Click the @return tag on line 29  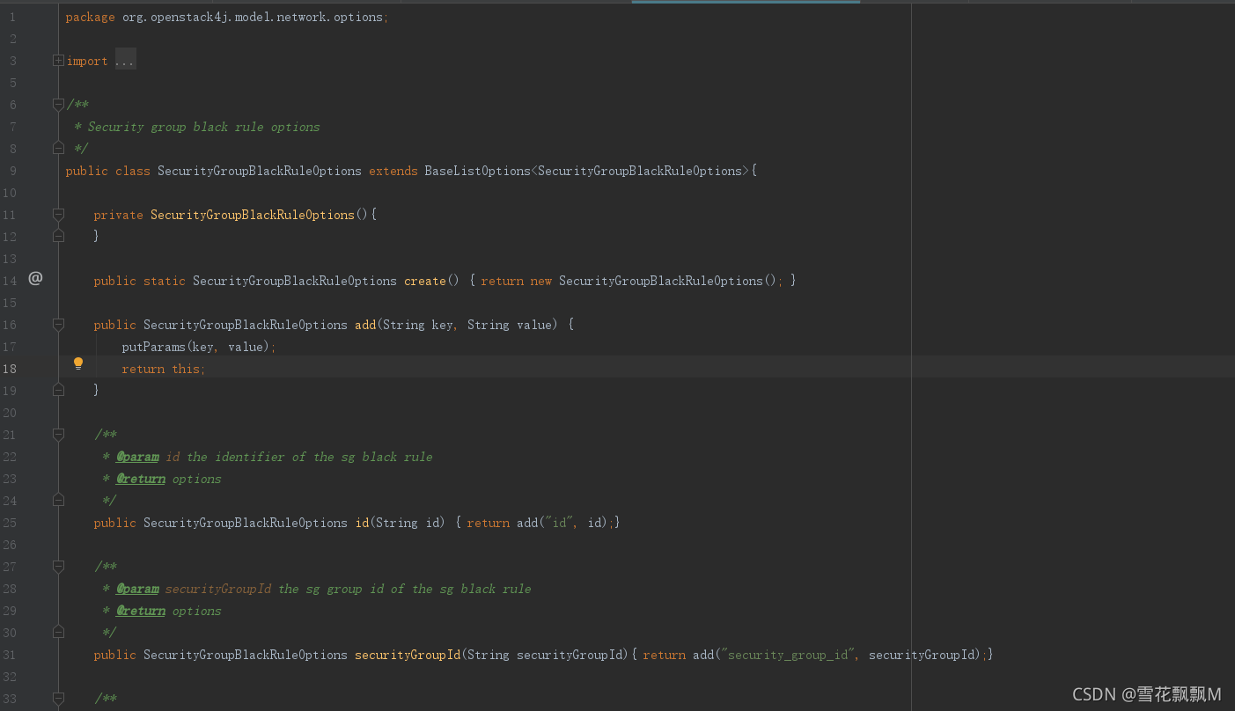coord(141,611)
